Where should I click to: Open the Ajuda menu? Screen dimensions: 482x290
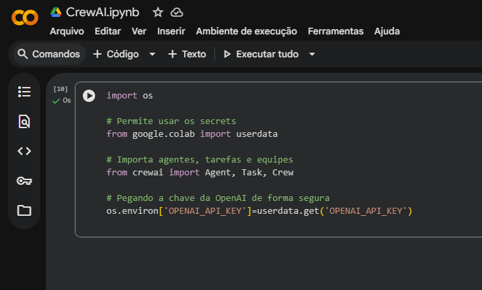[387, 31]
